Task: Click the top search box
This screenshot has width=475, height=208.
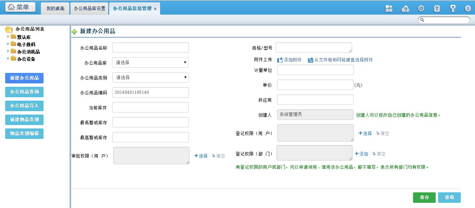Action: click(x=444, y=20)
